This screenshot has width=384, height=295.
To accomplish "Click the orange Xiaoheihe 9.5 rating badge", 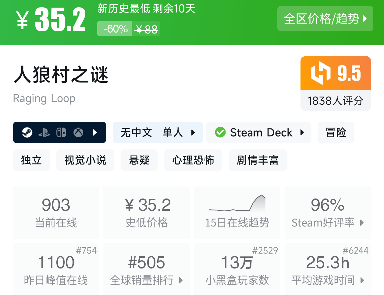I will pyautogui.click(x=335, y=73).
